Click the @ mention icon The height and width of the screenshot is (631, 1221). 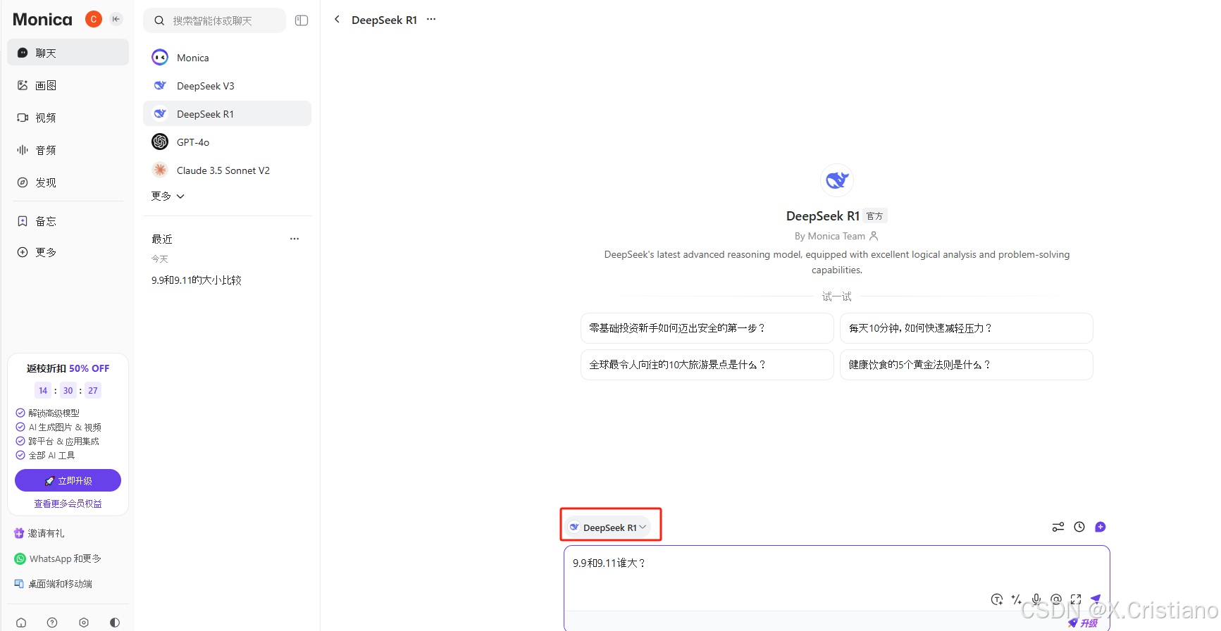point(1056,599)
